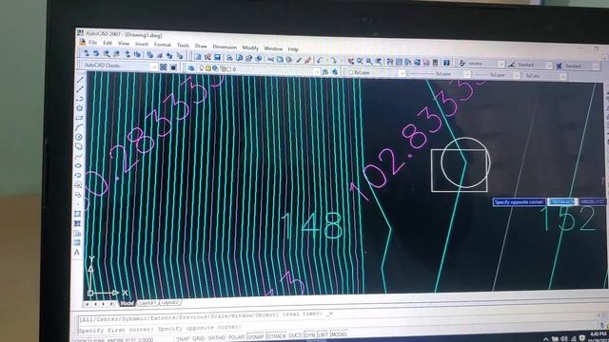The width and height of the screenshot is (609, 342).
Task: Click the Workspace Settings icon
Action: pos(163,67)
